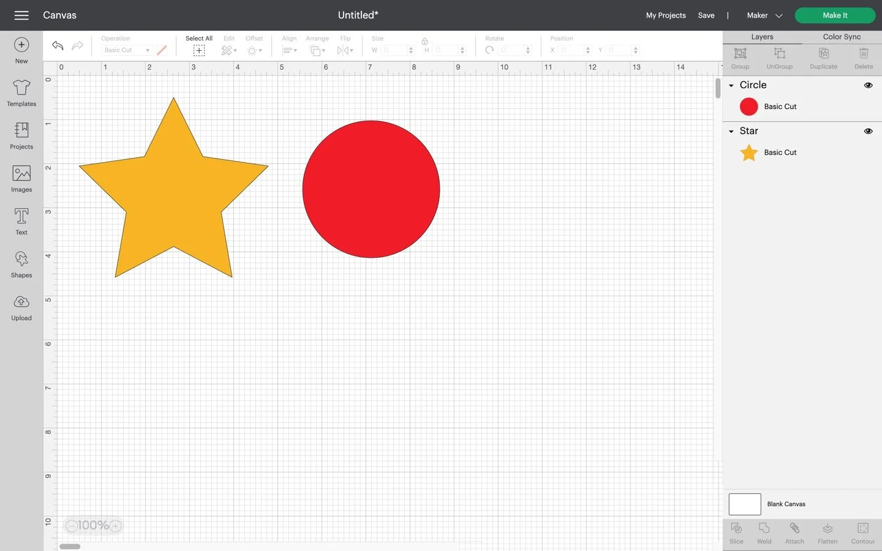Click the 100% zoom level

pyautogui.click(x=93, y=526)
